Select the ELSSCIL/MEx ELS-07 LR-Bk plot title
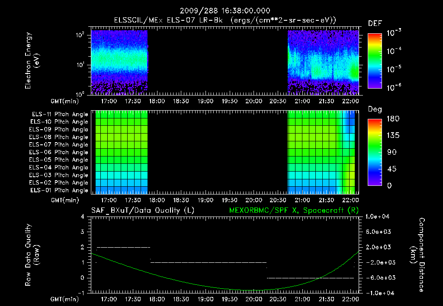The height and width of the screenshot is (306, 443). 225,20
